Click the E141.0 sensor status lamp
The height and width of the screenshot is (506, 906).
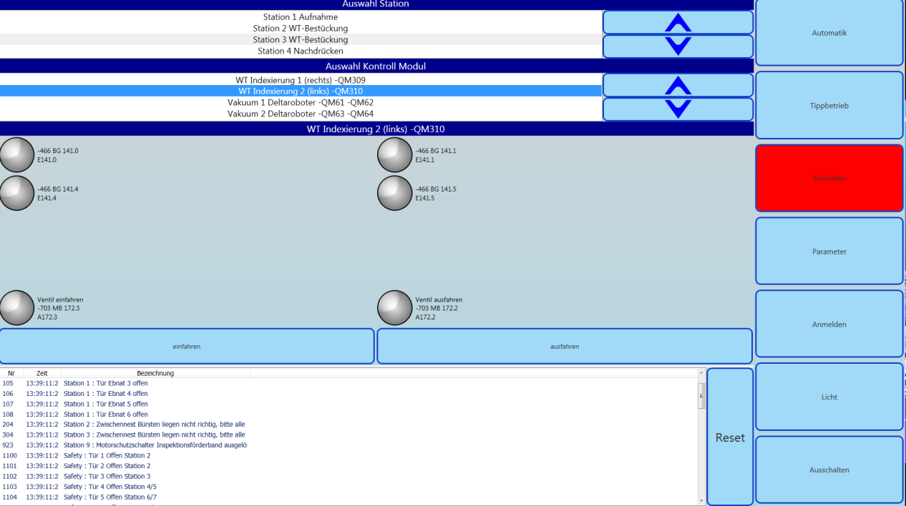[17, 154]
